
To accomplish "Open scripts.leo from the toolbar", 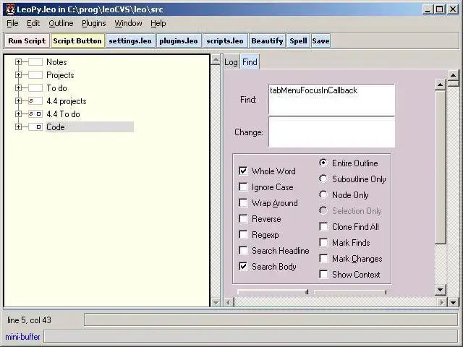I will (225, 40).
